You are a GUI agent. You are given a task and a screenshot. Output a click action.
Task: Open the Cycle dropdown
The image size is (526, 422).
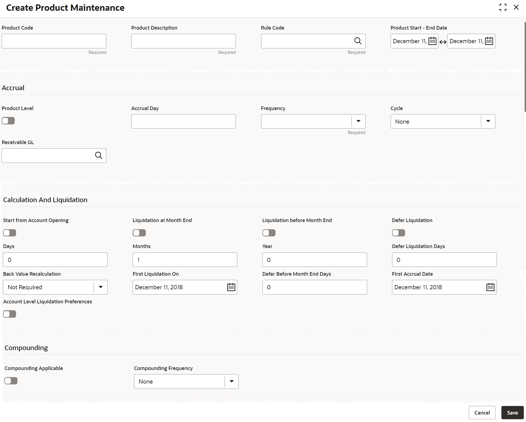tap(488, 121)
